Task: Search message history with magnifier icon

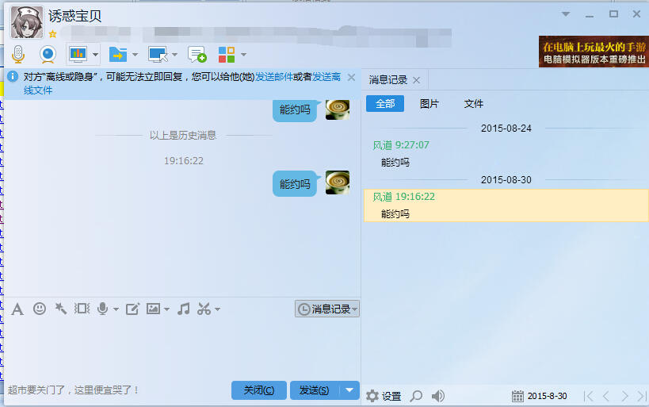Action: pyautogui.click(x=416, y=396)
